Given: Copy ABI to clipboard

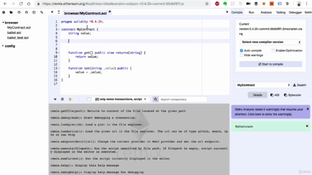Looking at the screenshot, I should pos(275,95).
